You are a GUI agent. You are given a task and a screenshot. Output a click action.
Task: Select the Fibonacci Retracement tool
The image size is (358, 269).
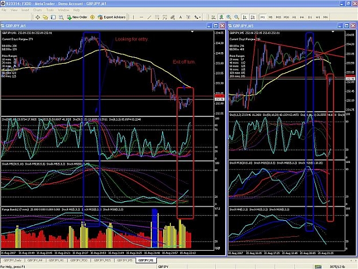click(164, 17)
